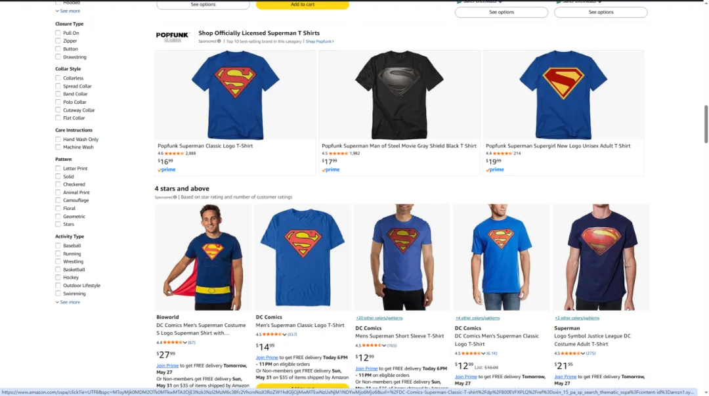709x396 pixels.
Task: Click the Shop Popfunk link
Action: (x=320, y=41)
